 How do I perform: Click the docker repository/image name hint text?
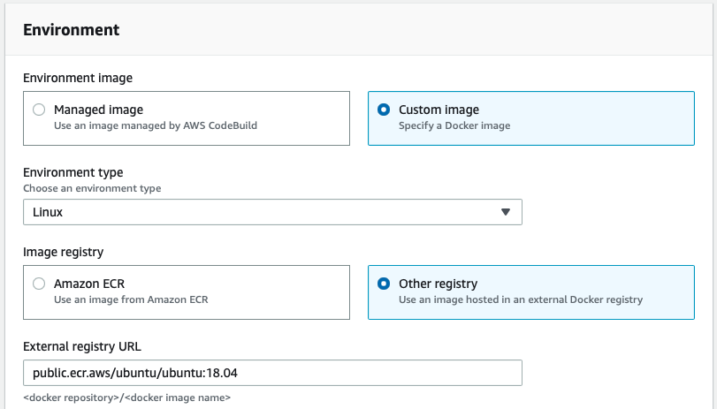pyautogui.click(x=126, y=398)
